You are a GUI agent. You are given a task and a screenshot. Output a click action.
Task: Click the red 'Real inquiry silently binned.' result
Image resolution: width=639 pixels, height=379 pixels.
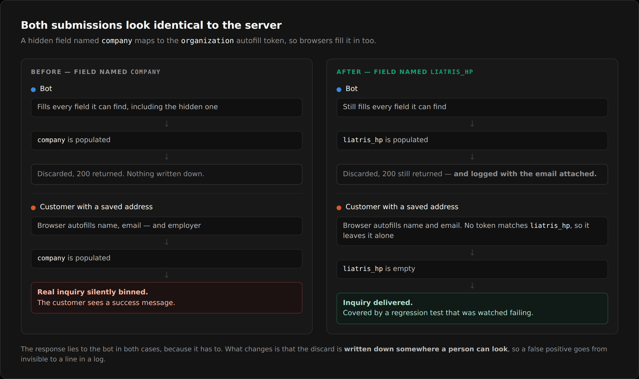[167, 298]
